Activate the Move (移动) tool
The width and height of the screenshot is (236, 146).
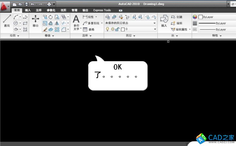(x=35, y=21)
